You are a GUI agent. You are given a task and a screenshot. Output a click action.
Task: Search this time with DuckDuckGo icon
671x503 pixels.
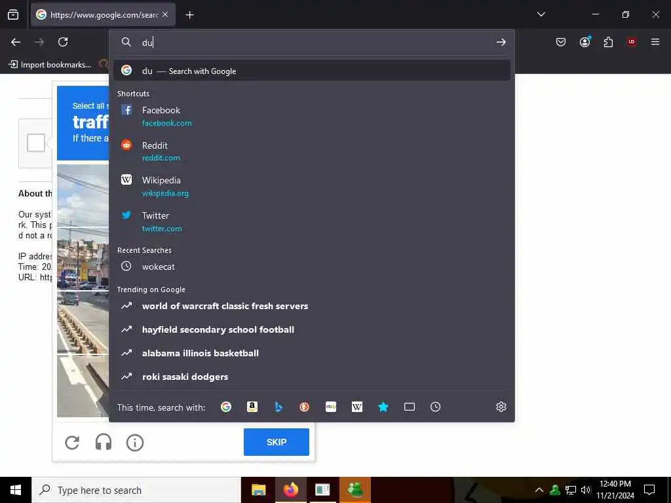pos(304,407)
